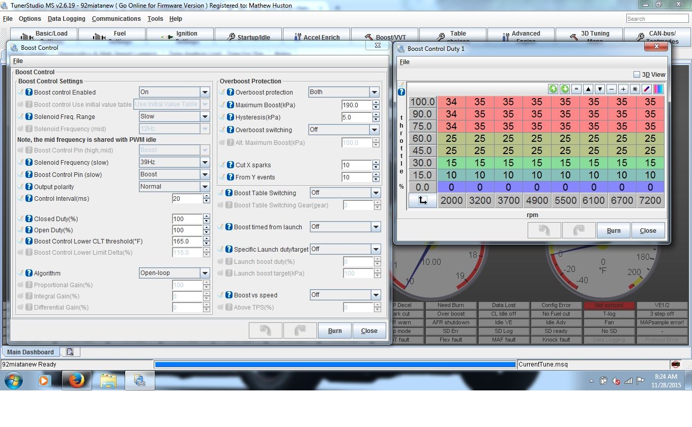Click the interpolate (slash line) table icon

click(x=647, y=89)
